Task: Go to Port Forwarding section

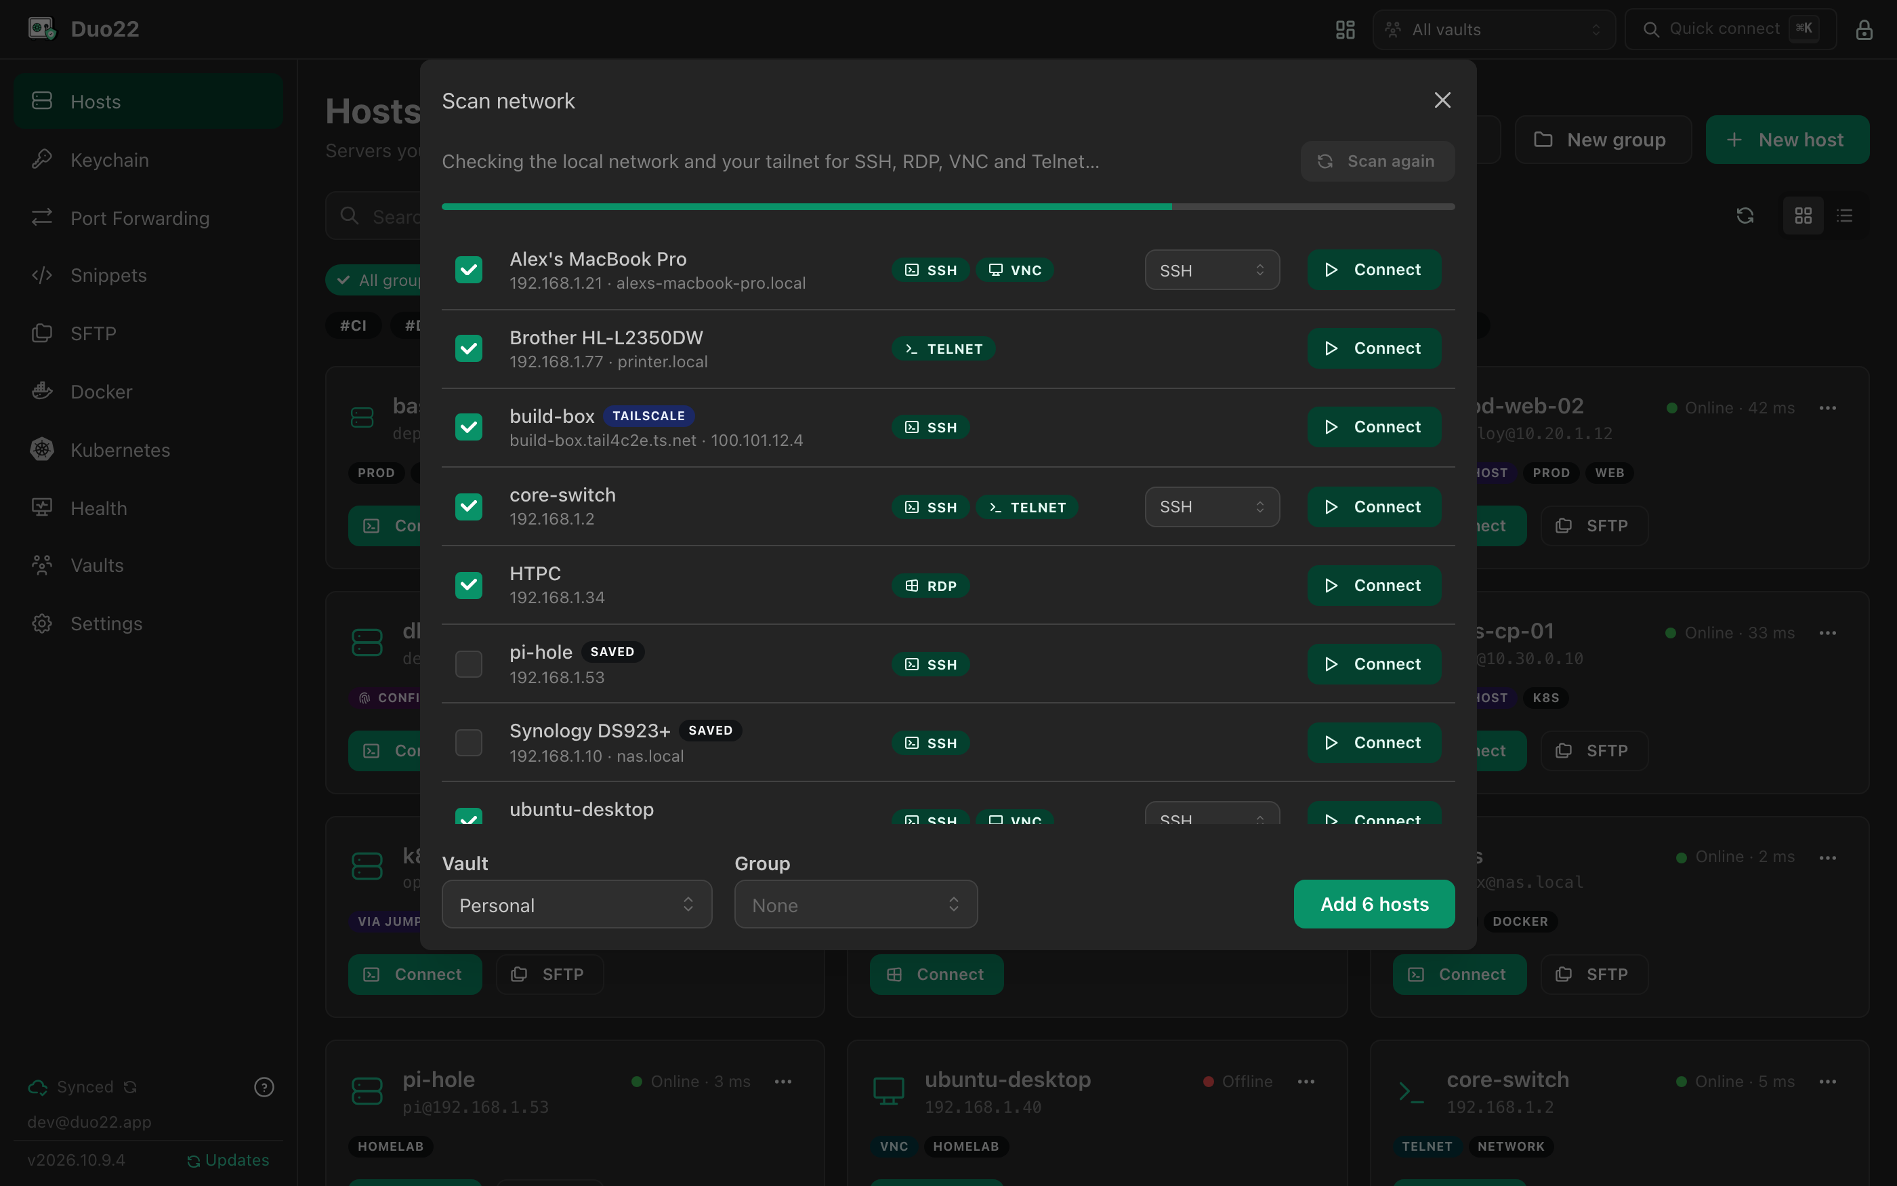Action: pos(148,218)
